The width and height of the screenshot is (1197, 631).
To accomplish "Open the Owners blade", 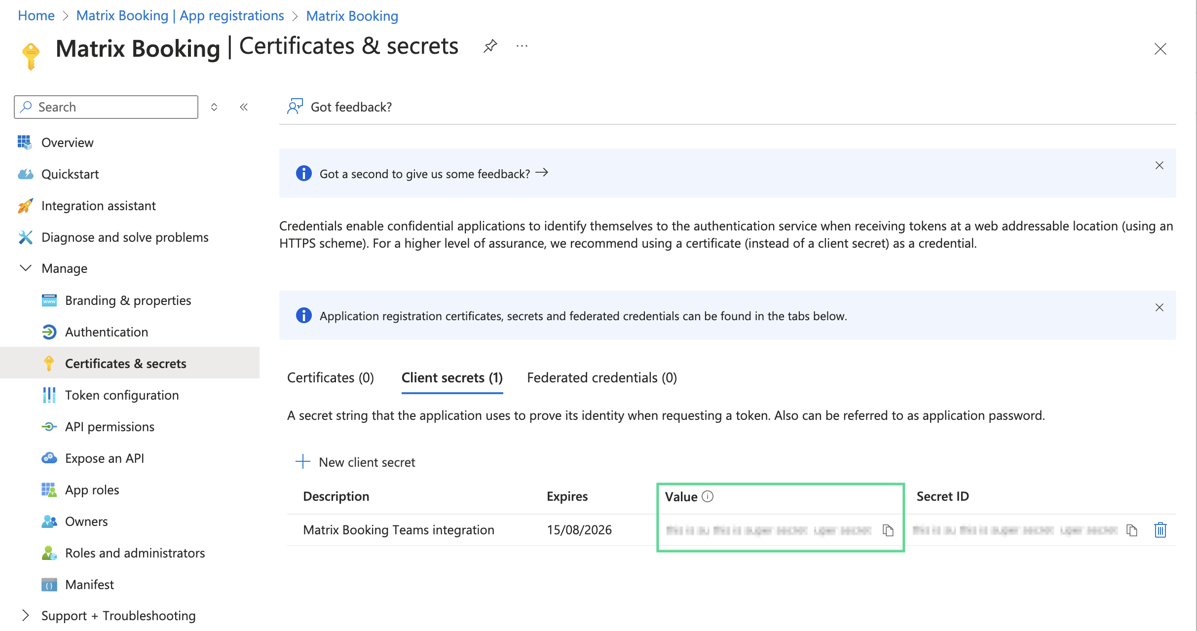I will click(86, 521).
